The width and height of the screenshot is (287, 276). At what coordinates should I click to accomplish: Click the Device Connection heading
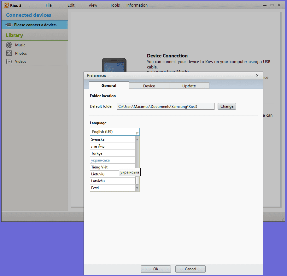click(167, 56)
